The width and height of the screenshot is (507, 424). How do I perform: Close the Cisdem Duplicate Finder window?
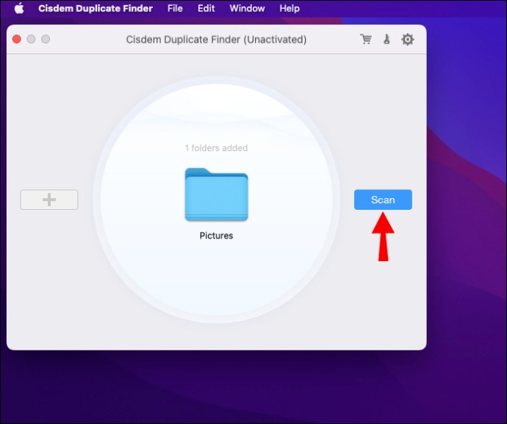(17, 39)
